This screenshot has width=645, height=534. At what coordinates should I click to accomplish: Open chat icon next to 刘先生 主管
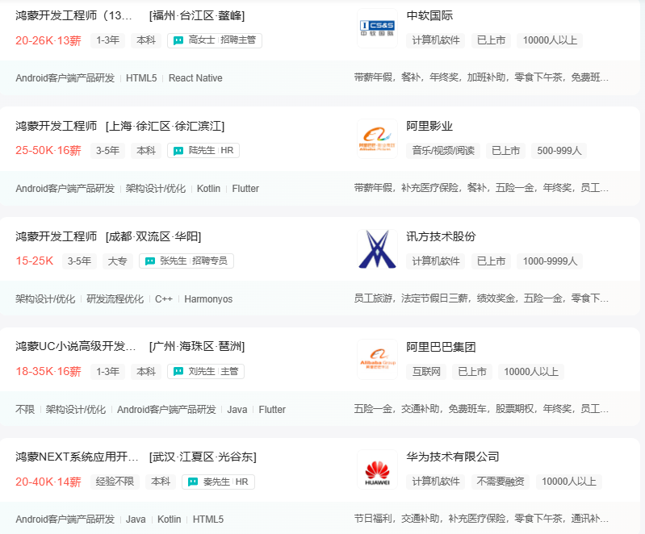pos(178,372)
